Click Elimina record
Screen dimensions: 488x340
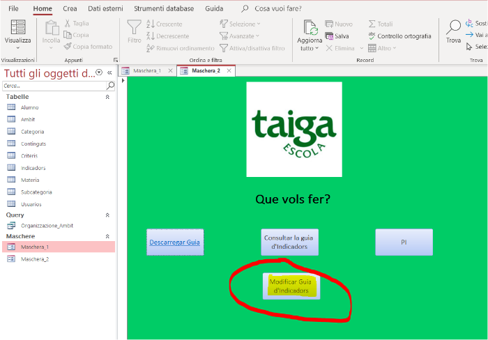coord(340,48)
